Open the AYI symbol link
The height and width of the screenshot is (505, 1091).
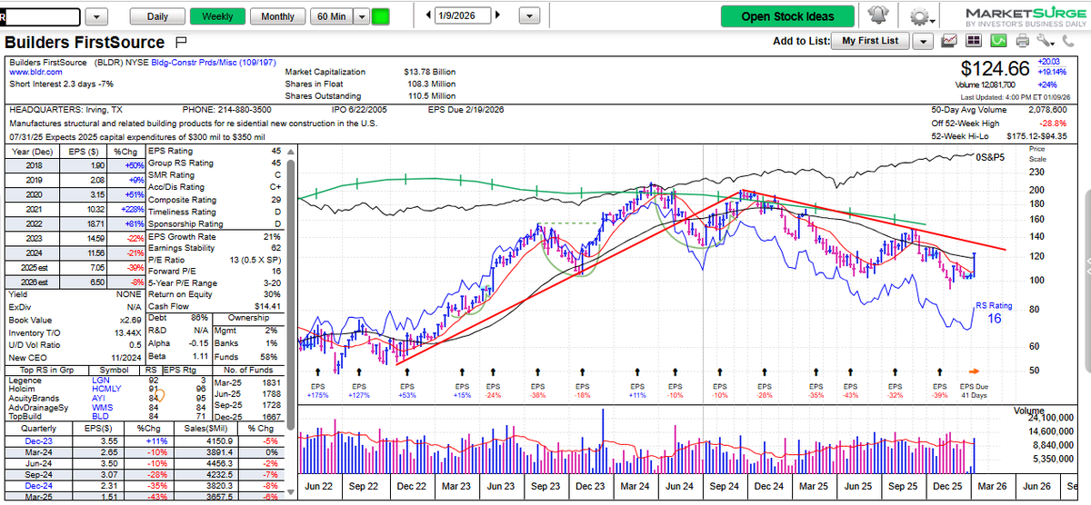99,398
